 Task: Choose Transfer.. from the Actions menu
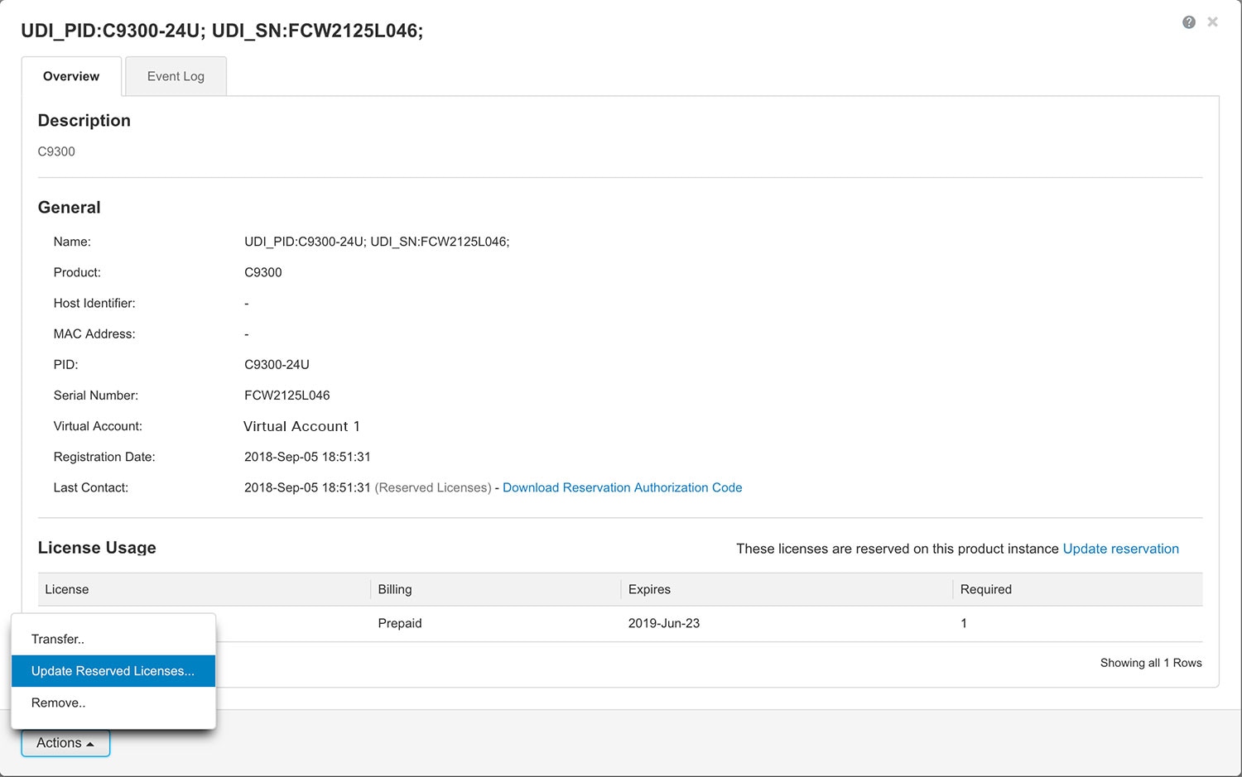[113, 639]
